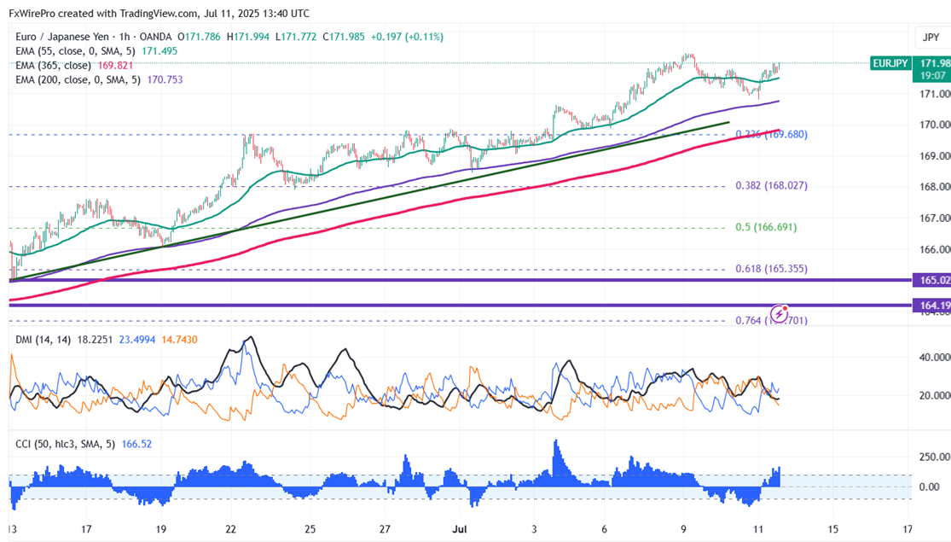Click the 14.7430 DMI minus value
This screenshot has height=542, width=951.
[179, 340]
